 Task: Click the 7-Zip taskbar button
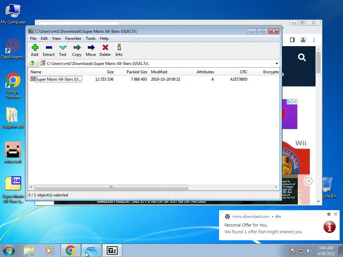coord(112,250)
